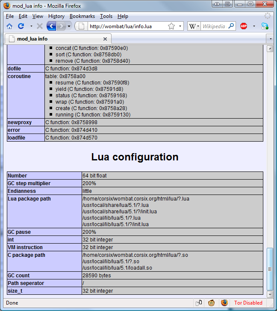The height and width of the screenshot is (311, 277).
Task: Go back to the previous page
Action: 51,26
